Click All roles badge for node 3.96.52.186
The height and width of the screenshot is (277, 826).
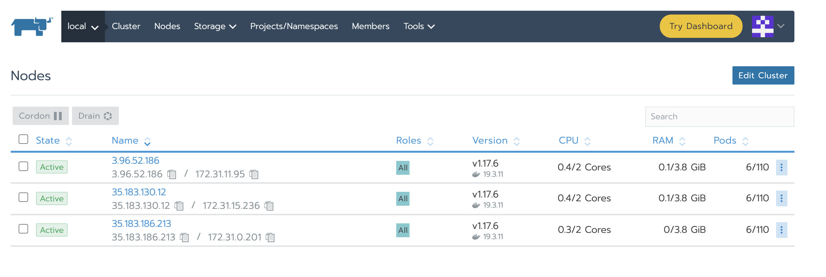(x=403, y=168)
